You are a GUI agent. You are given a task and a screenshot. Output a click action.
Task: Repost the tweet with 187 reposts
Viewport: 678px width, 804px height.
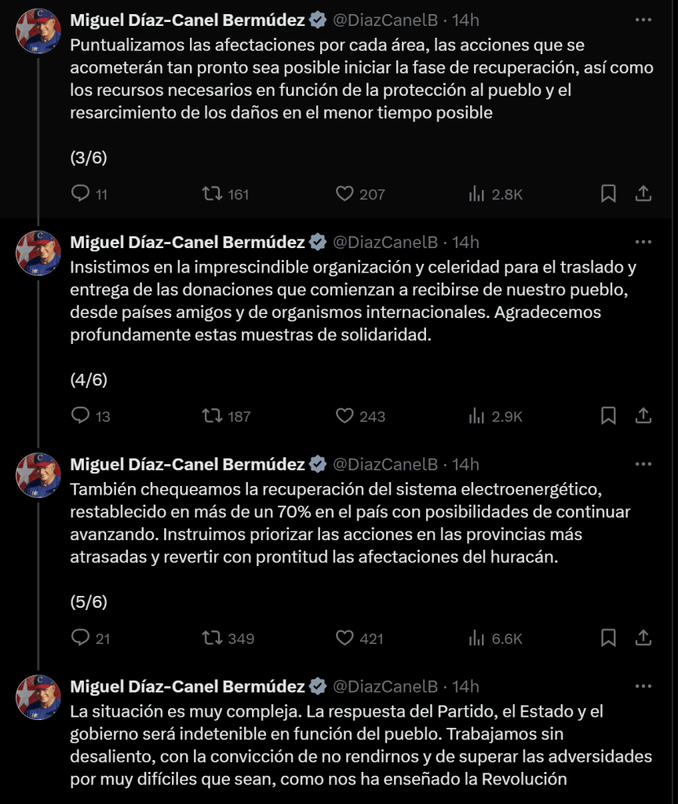click(x=213, y=416)
